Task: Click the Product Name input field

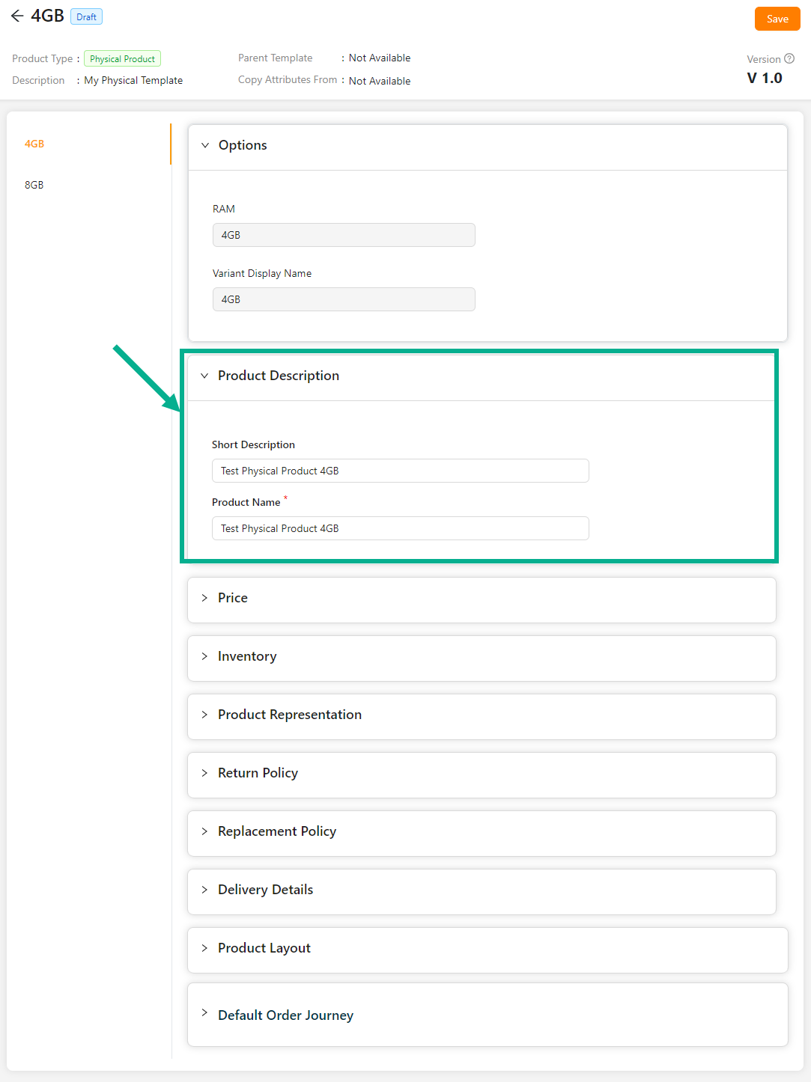Action: (400, 528)
